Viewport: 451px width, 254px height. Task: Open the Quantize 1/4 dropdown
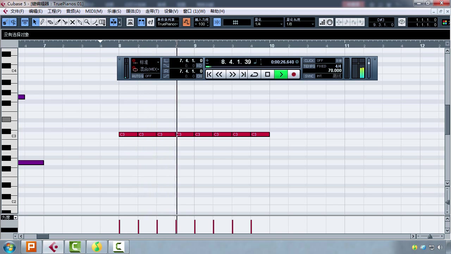[269, 24]
